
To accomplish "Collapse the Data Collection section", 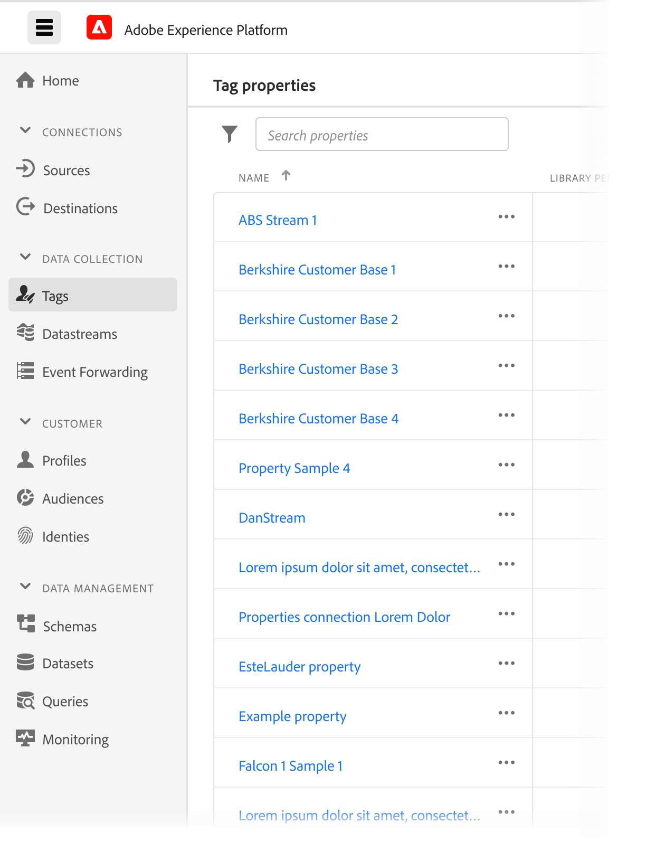I will coord(25,257).
